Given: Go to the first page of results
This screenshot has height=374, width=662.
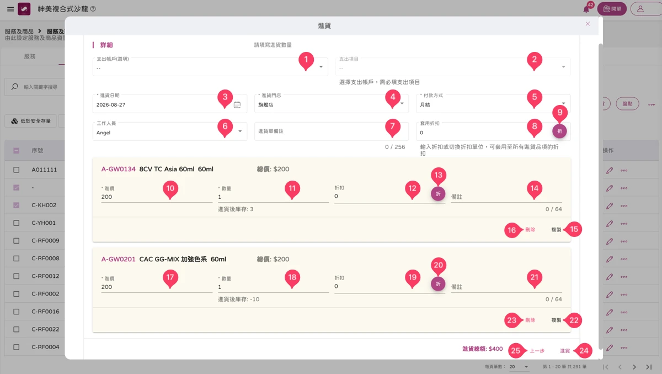Looking at the screenshot, I should pyautogui.click(x=606, y=367).
